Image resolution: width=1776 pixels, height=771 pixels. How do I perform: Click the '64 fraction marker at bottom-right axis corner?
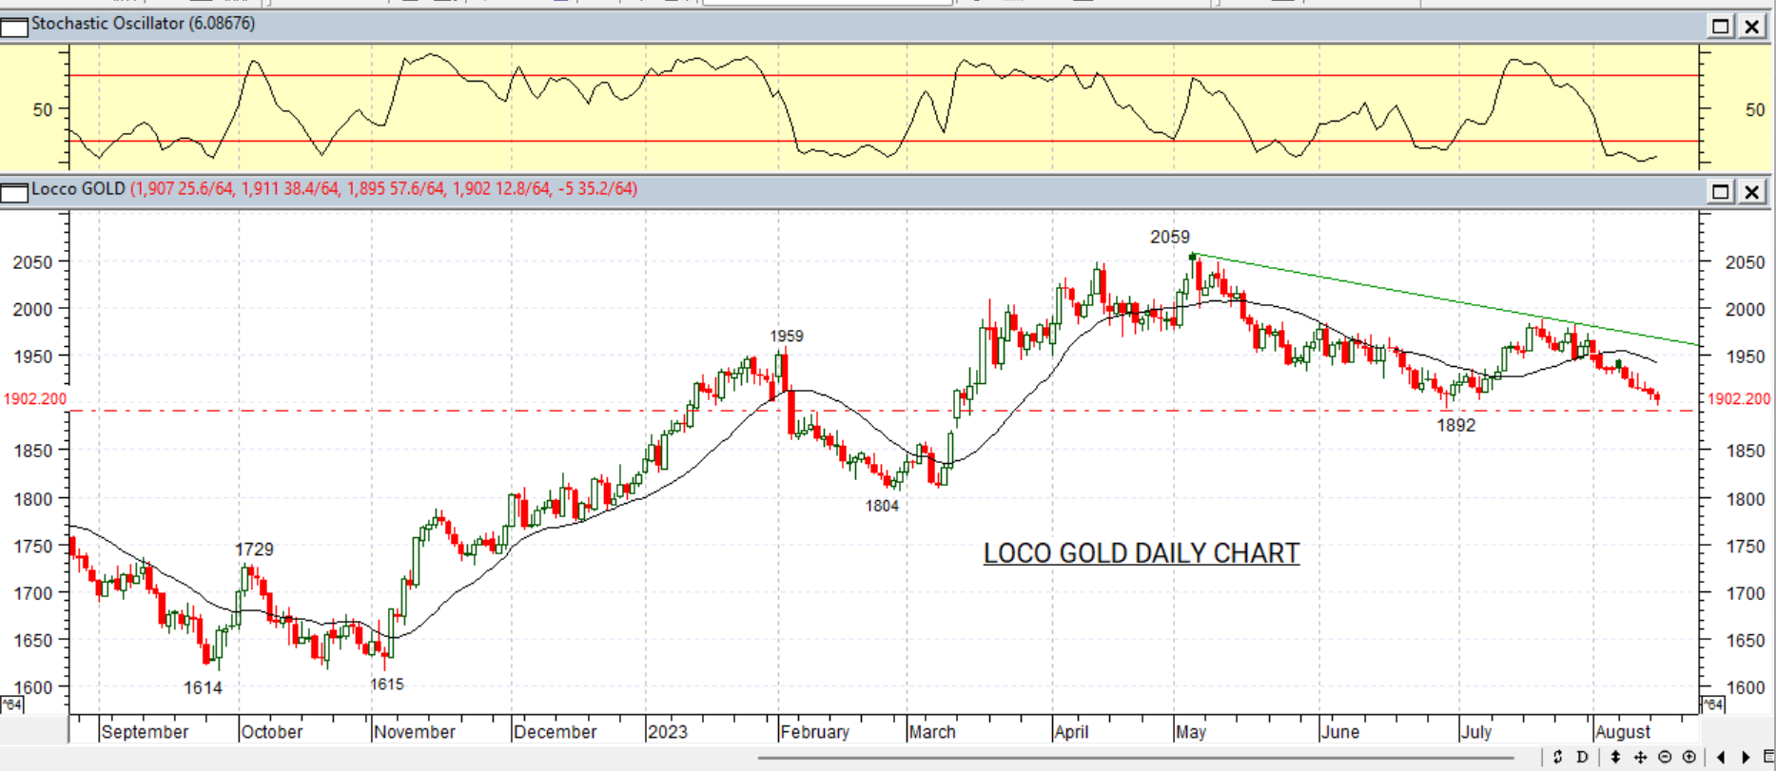click(x=1712, y=704)
